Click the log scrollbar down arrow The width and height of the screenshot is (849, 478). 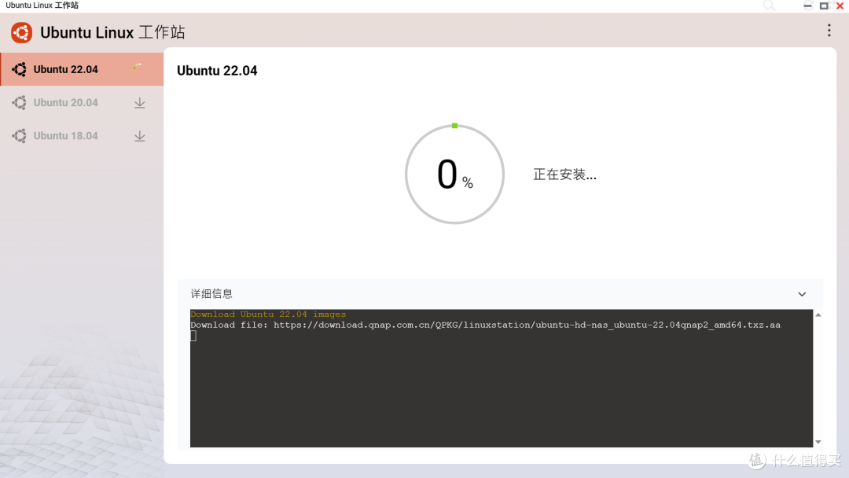[x=818, y=442]
